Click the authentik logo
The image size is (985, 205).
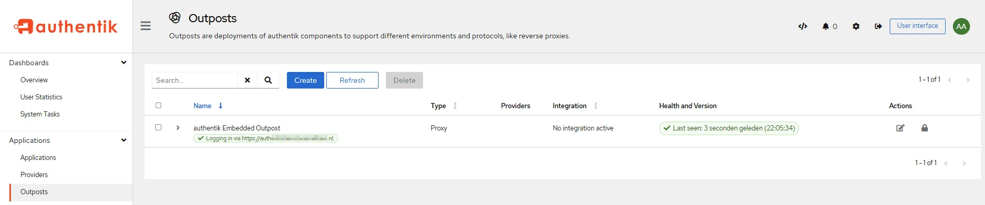(x=66, y=26)
